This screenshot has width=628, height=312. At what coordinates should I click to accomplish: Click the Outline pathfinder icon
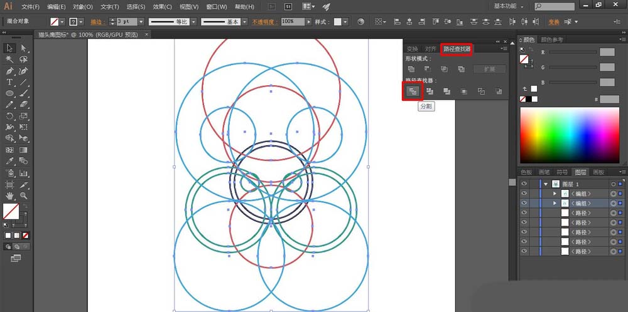point(482,91)
